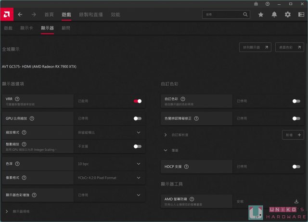The image size is (308, 222).
Task: Click the help question mark in title bar
Action: coord(267,3)
